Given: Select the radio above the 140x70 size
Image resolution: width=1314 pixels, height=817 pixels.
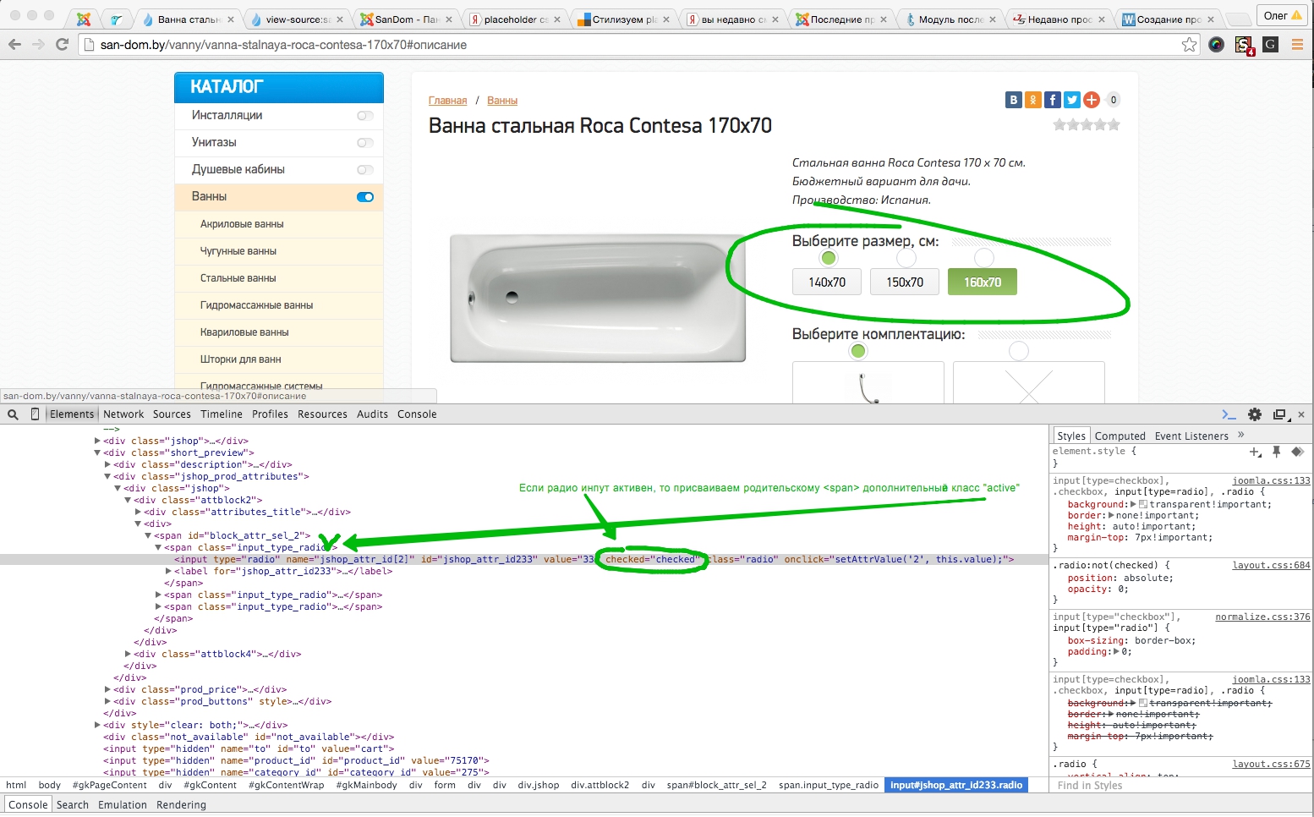Looking at the screenshot, I should coord(829,258).
